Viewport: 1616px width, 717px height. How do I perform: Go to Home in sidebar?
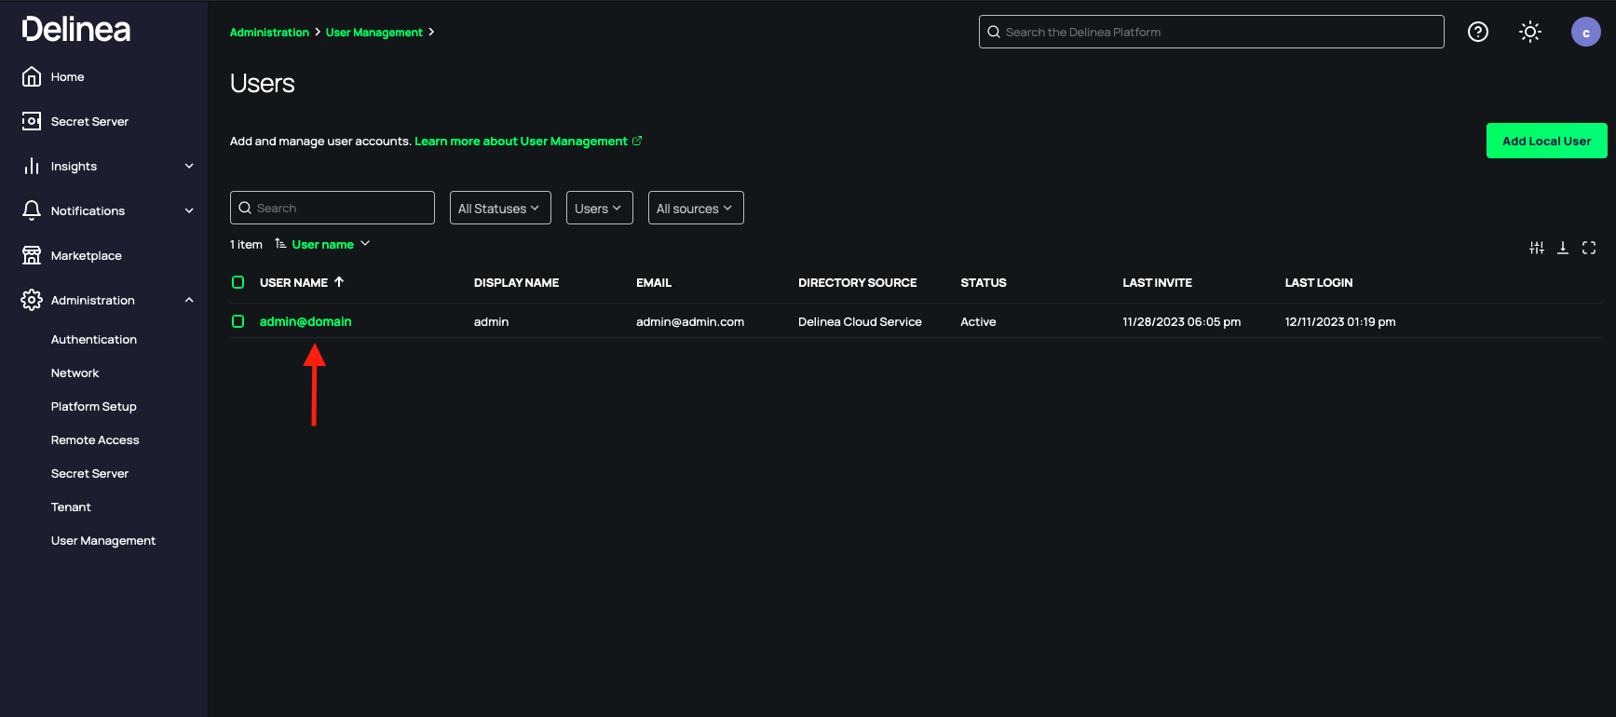point(67,76)
